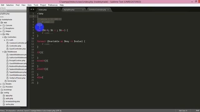The image size is (200, 112).
Task: Collapse the Middleware folder arrow
Action: 3,52
